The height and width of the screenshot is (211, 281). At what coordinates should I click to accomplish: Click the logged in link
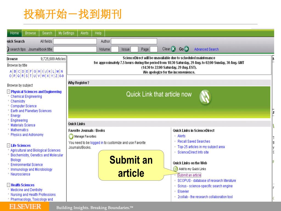97,143
